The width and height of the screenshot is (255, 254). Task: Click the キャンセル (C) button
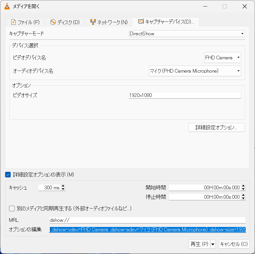(x=234, y=244)
